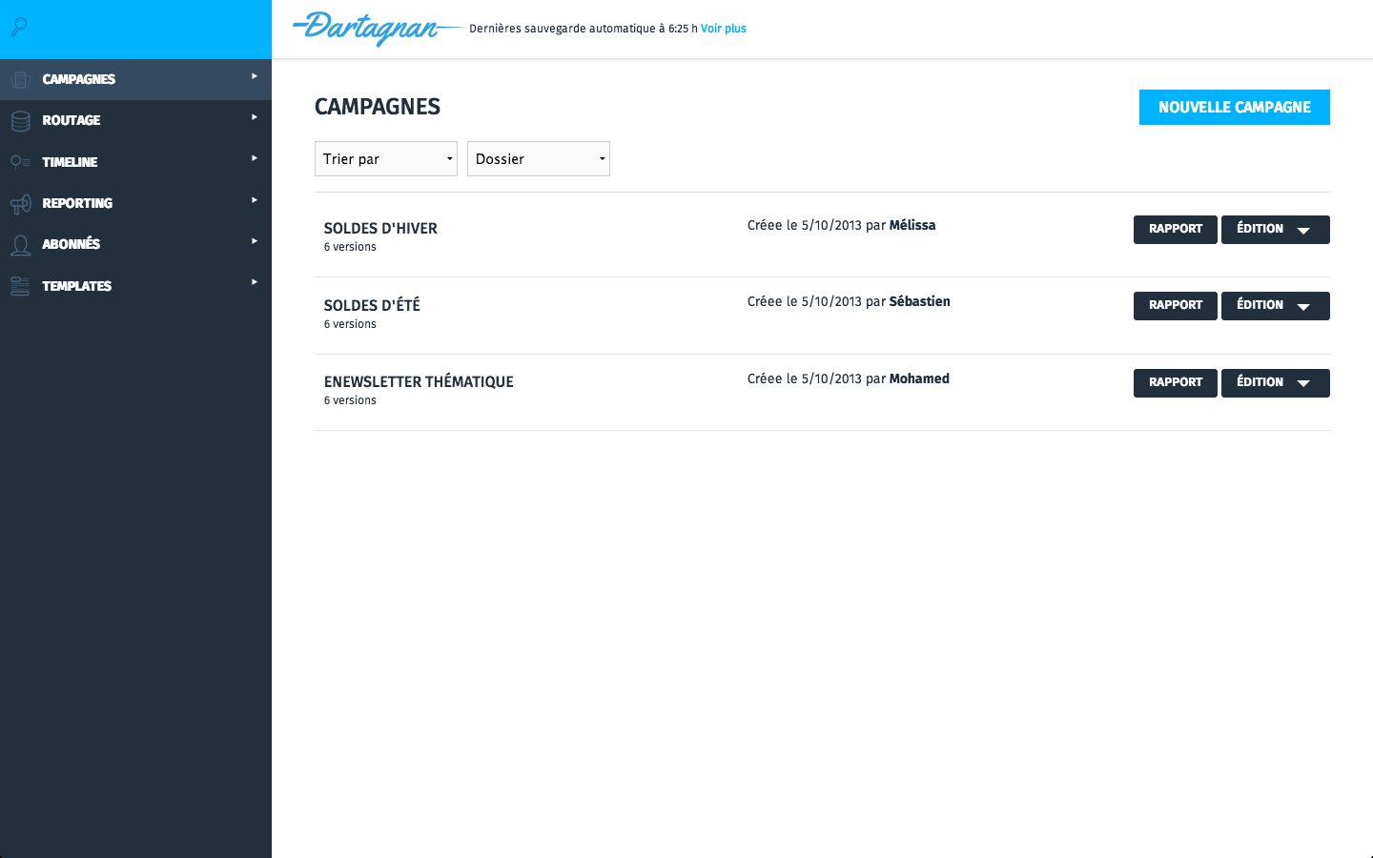Create a new campaign with Nouvelle Campagne
The image size is (1373, 858).
click(1234, 108)
